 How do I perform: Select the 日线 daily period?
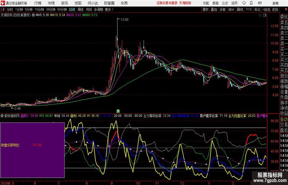72,9
